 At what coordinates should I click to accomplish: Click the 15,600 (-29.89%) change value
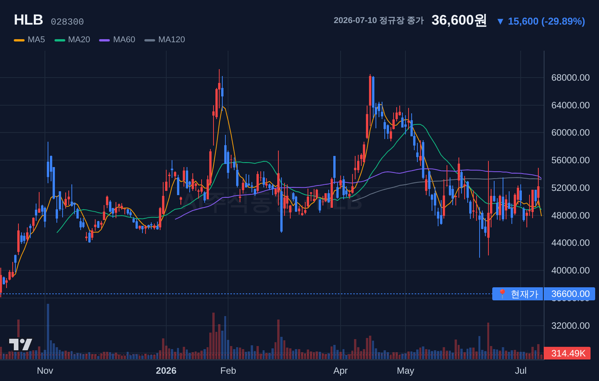click(546, 22)
